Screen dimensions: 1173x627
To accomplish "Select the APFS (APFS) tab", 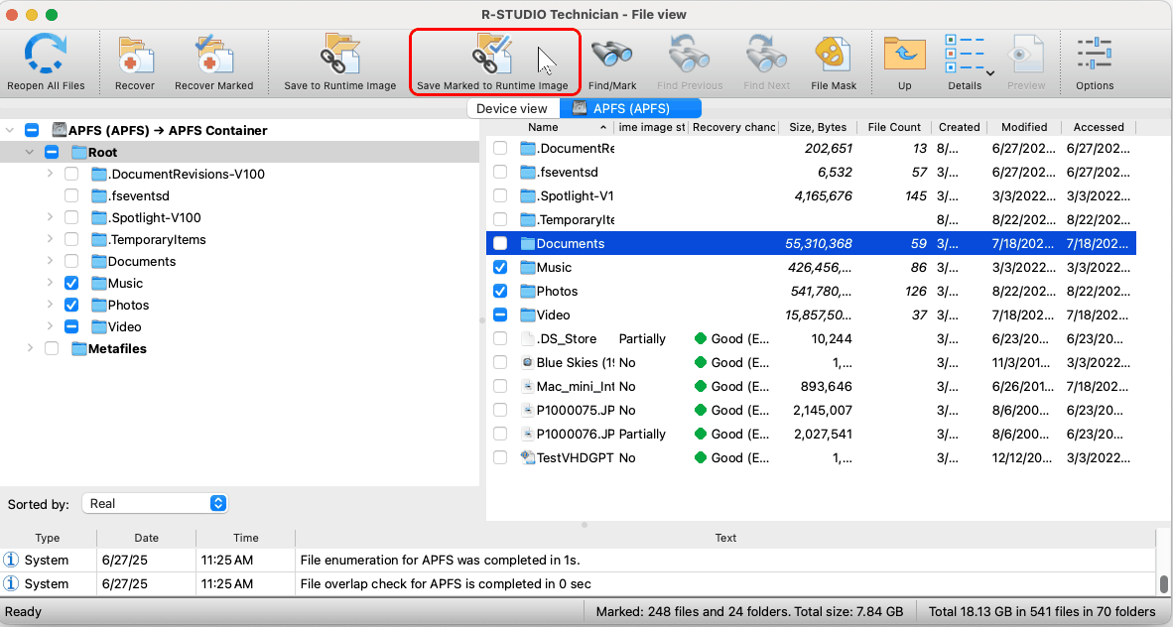I will 631,109.
